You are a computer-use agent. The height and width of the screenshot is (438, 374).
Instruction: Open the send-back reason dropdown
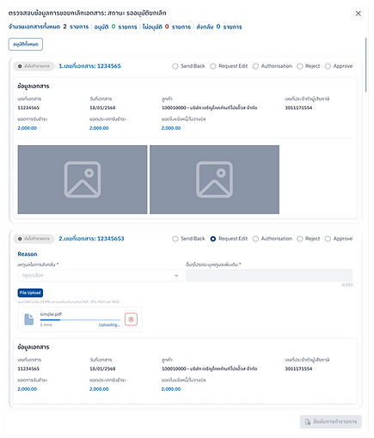(101, 276)
